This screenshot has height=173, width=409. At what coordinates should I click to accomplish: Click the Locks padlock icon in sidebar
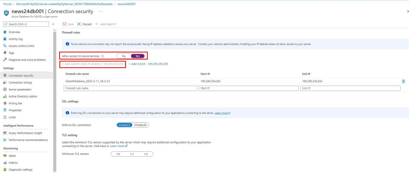click(x=5, y=117)
